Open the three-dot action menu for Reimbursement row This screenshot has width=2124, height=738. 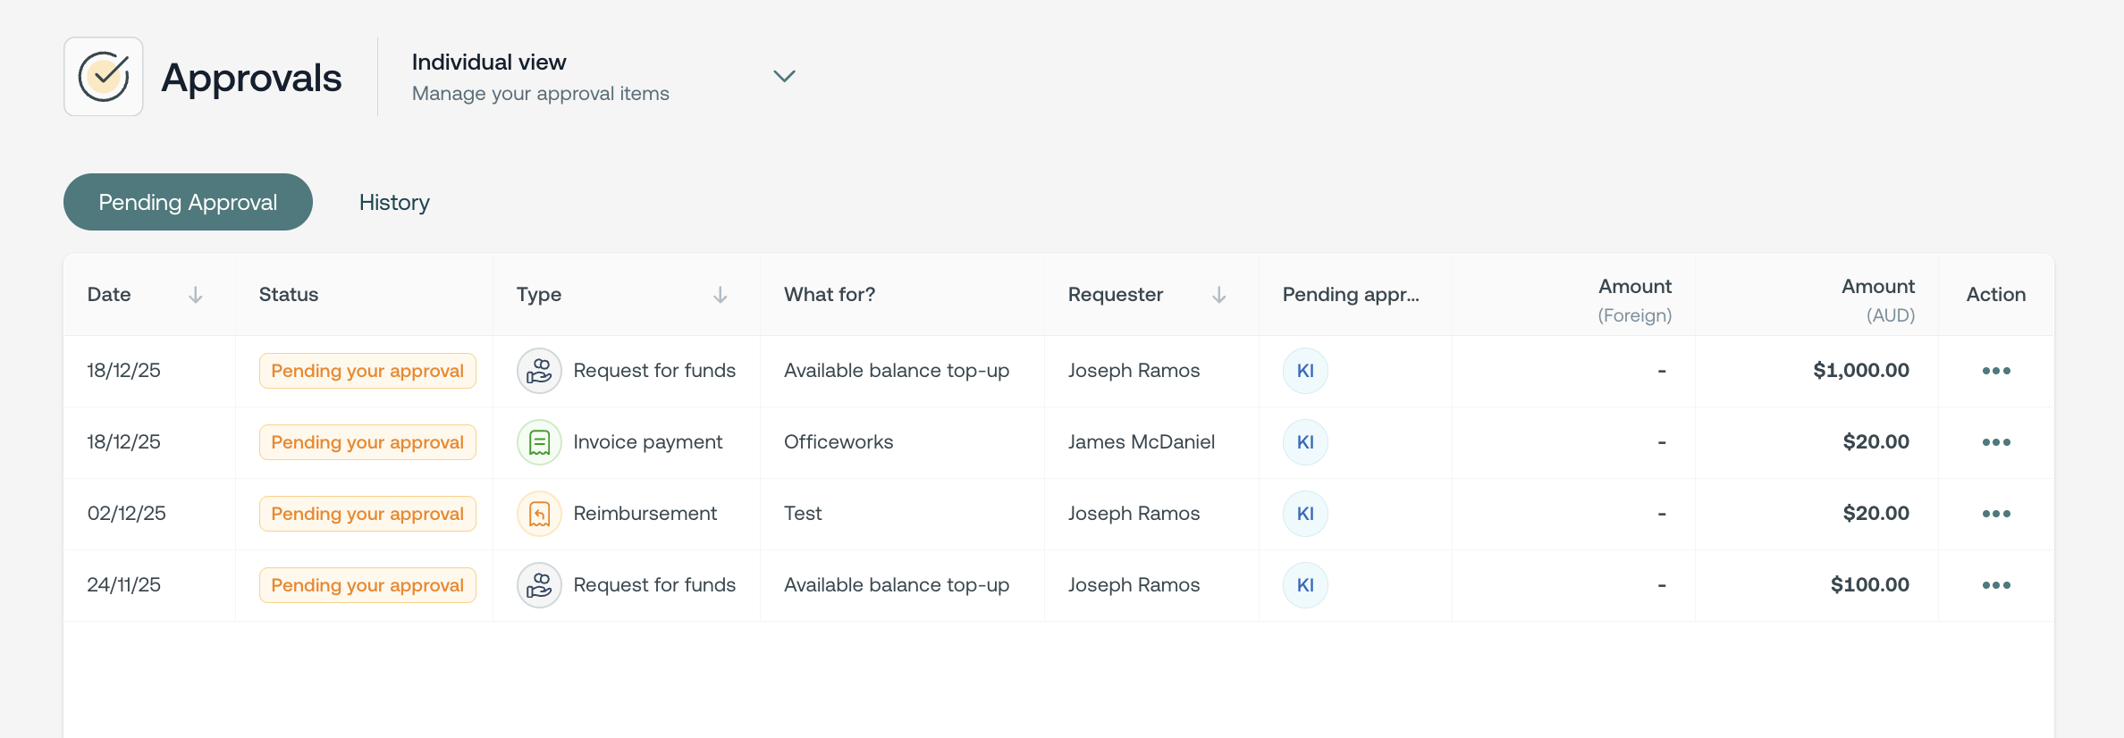1995,514
